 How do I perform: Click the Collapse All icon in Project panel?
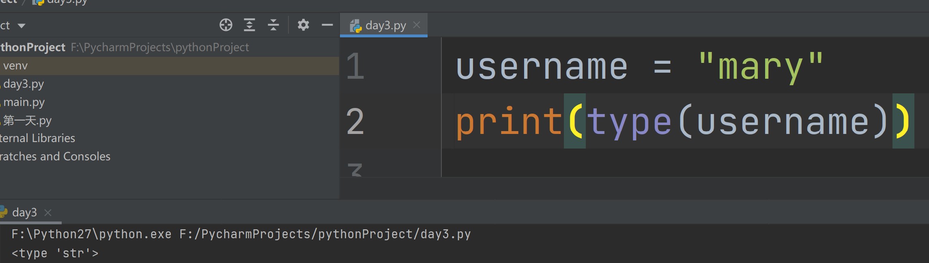[x=273, y=25]
